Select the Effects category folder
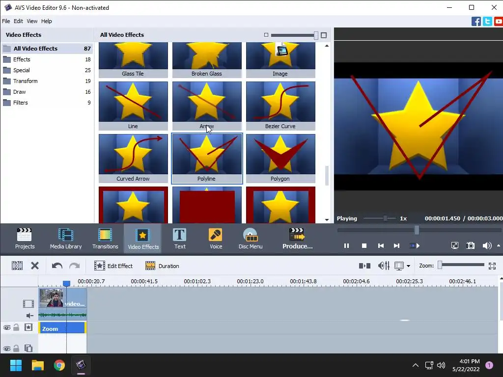Image resolution: width=503 pixels, height=377 pixels. tap(47, 59)
